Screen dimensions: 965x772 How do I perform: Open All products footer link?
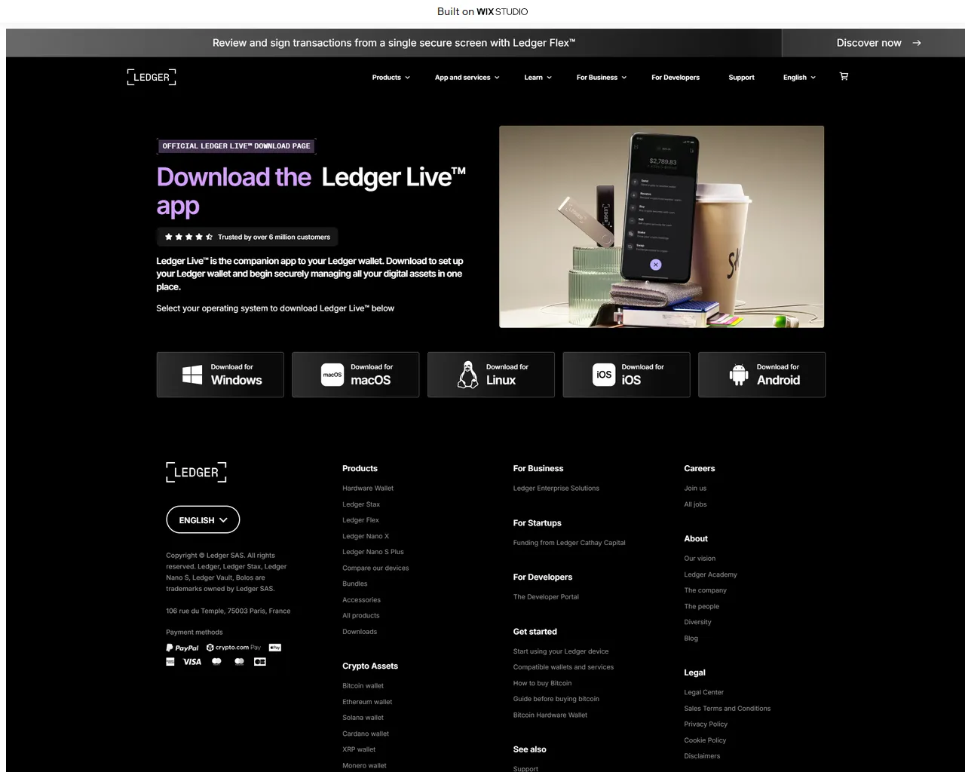point(361,616)
